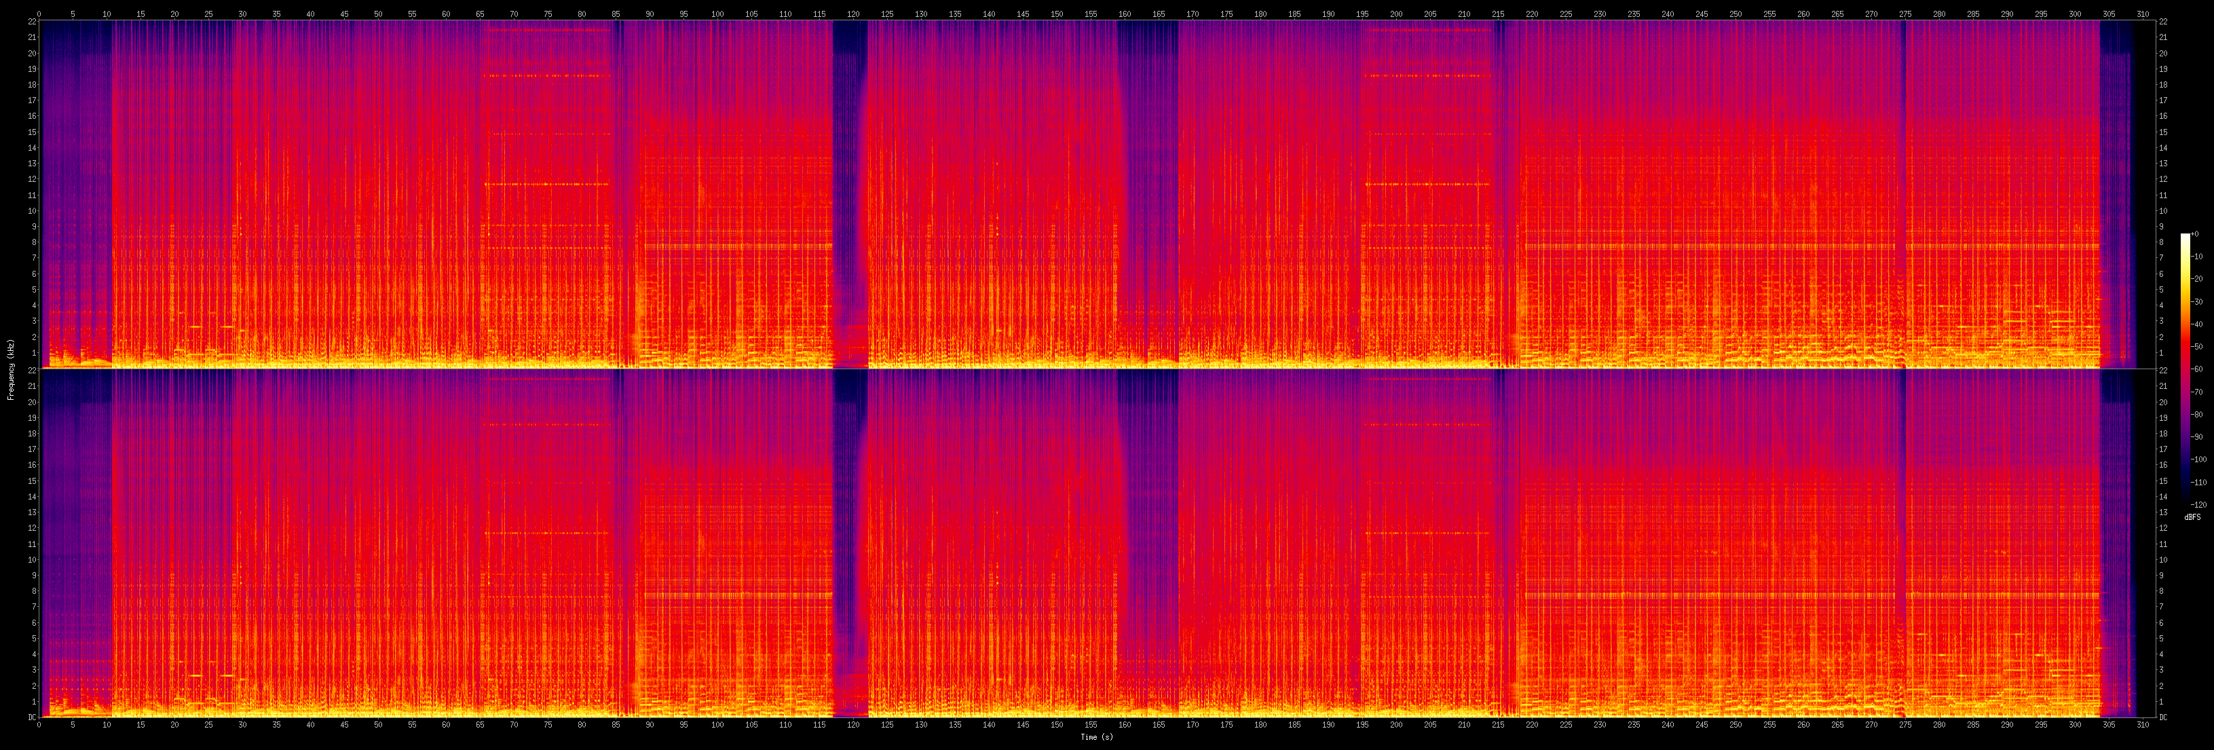
Task: Click the "Time (s)" axis label
Action: (x=1097, y=737)
